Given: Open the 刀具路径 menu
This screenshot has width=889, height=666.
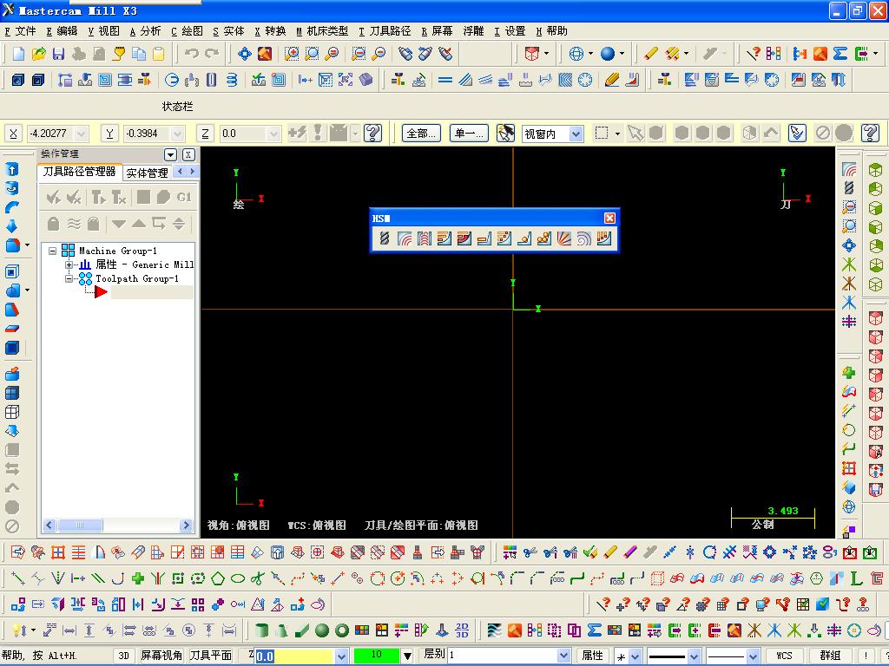Looking at the screenshot, I should [385, 31].
